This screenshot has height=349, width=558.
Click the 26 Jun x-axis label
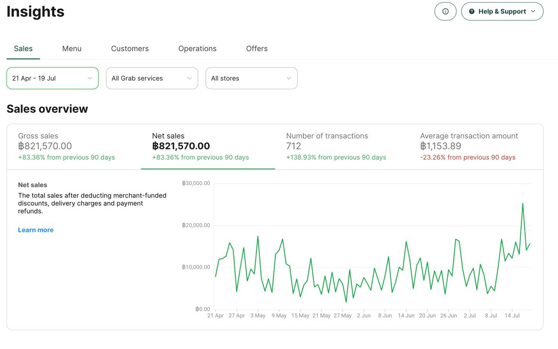click(449, 315)
